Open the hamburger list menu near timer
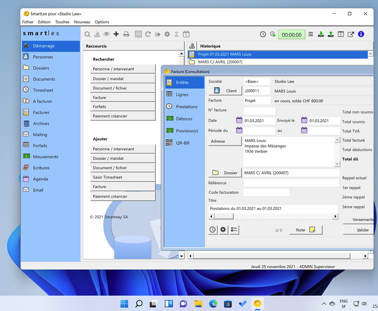378x311 pixels. pos(311,34)
